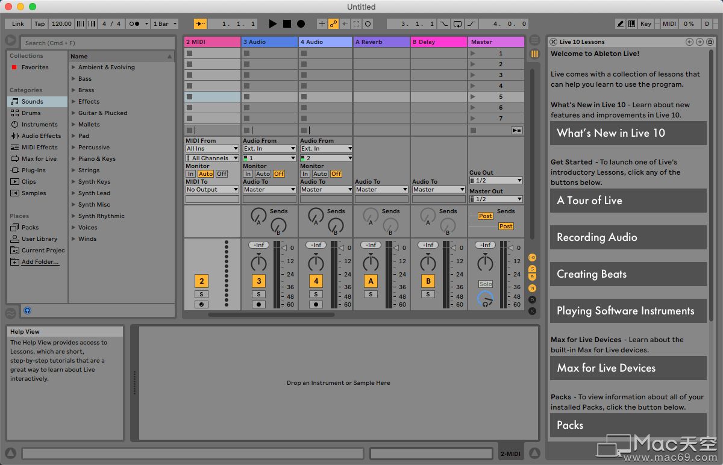Click the Link button
Viewport: 723px width, 465px height.
18,24
